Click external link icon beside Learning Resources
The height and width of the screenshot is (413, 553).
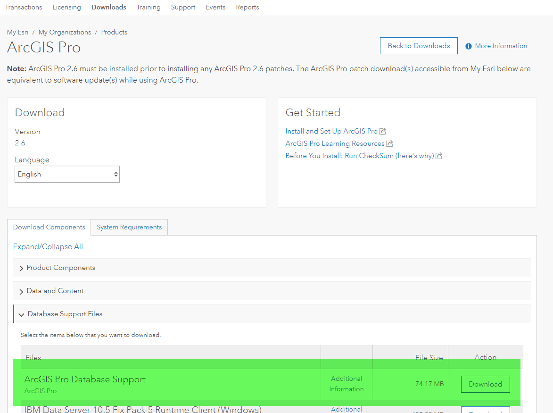(389, 143)
